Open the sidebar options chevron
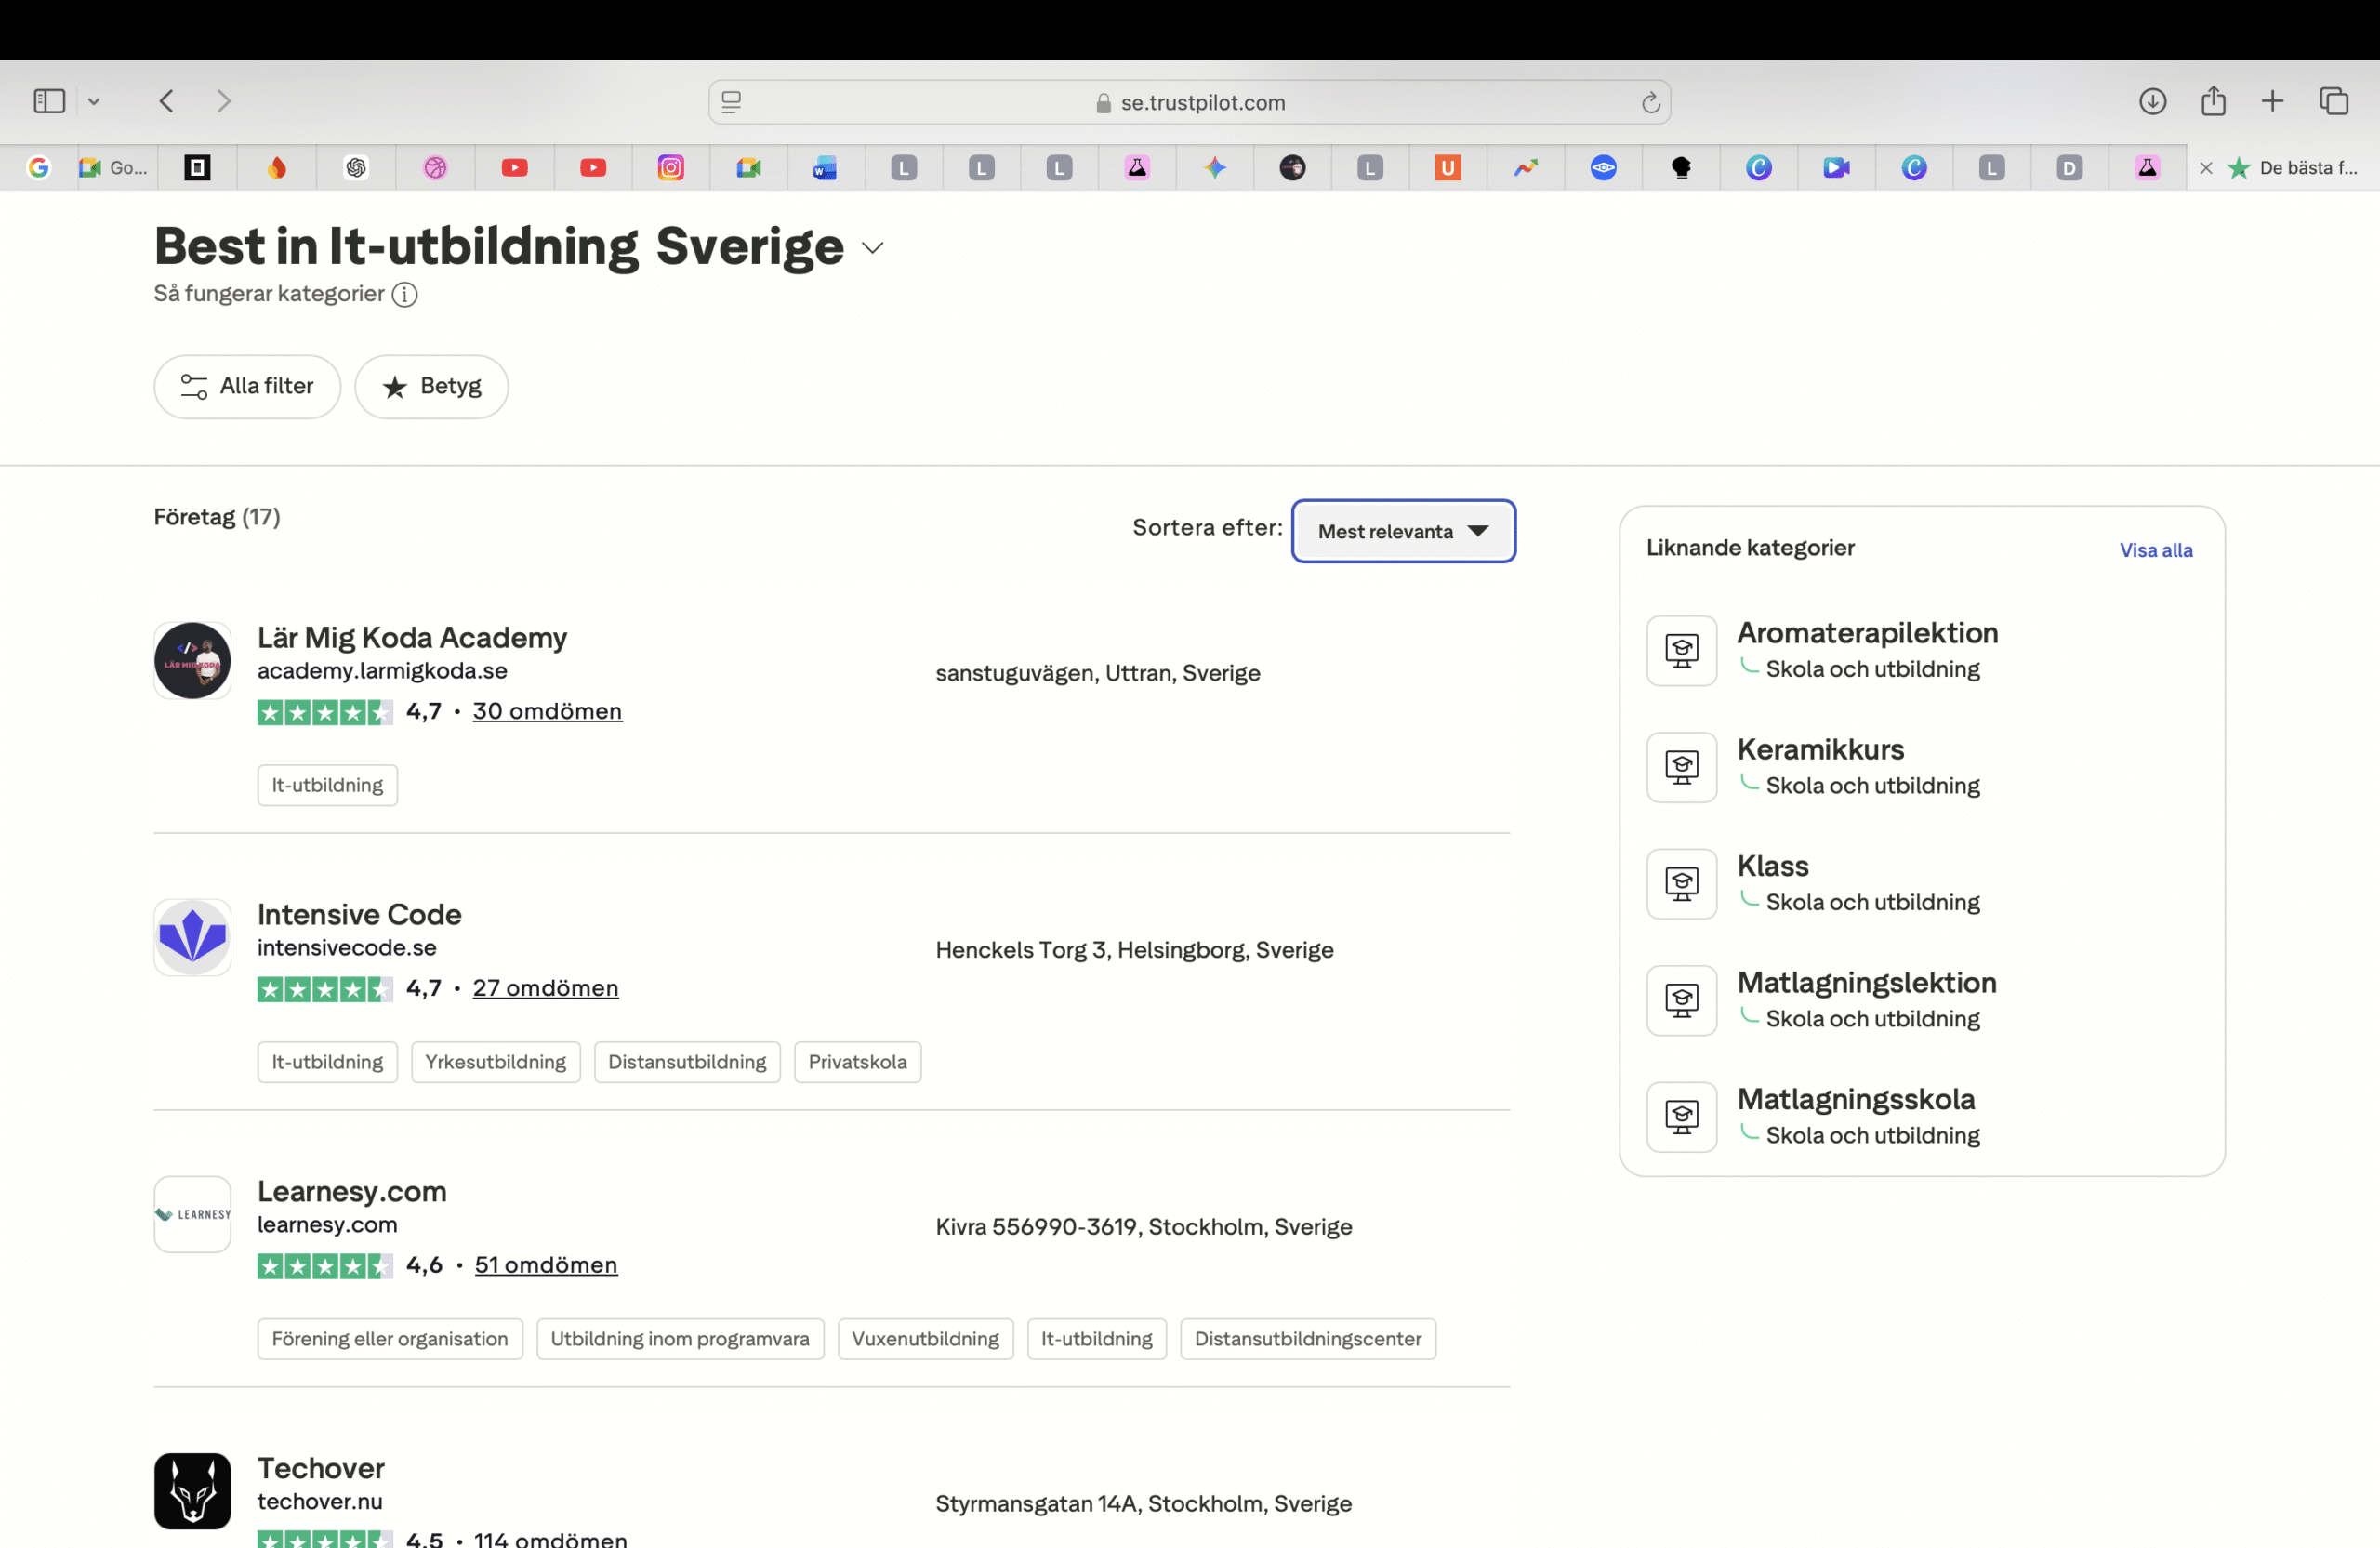 94,101
